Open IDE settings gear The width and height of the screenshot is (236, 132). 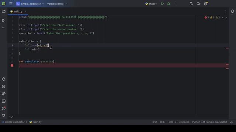[206, 4]
